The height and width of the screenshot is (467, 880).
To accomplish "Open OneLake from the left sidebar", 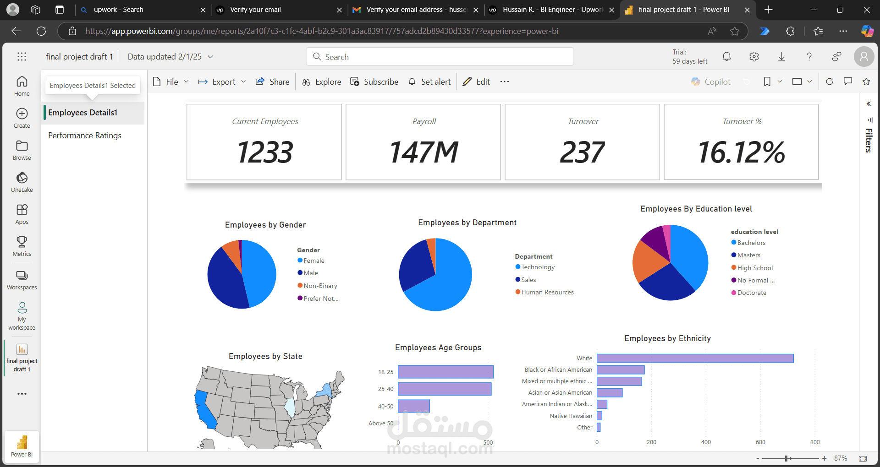I will 22,182.
